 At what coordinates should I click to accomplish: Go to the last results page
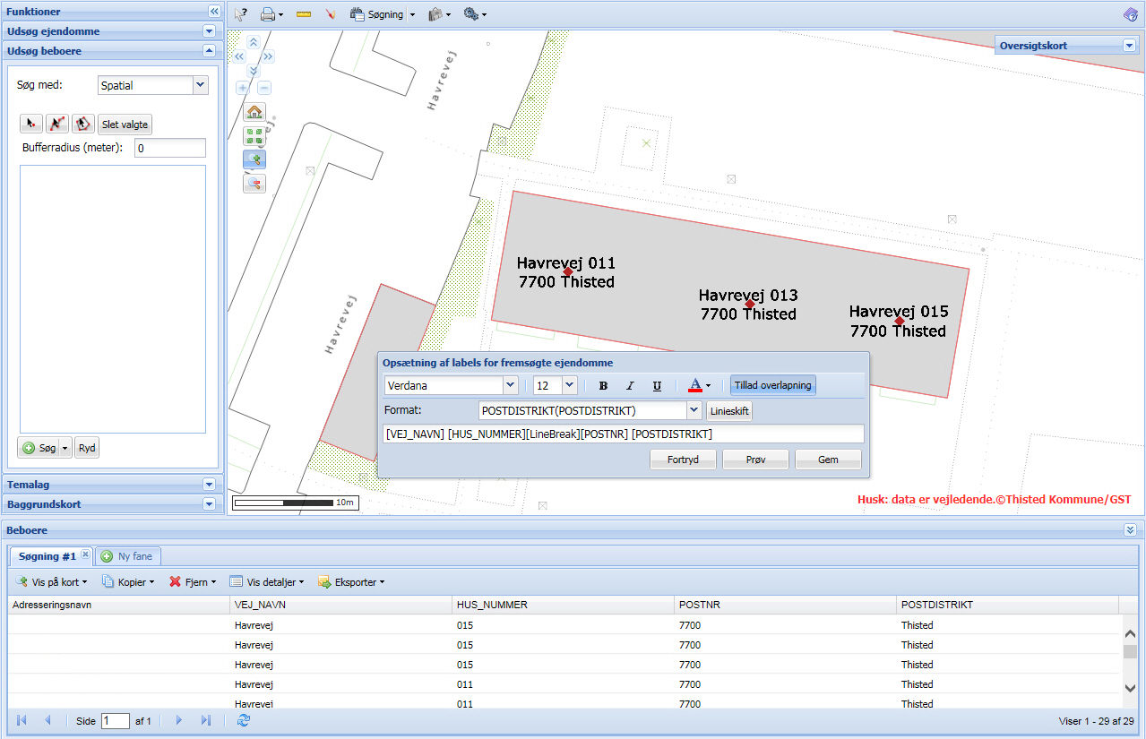pos(205,720)
